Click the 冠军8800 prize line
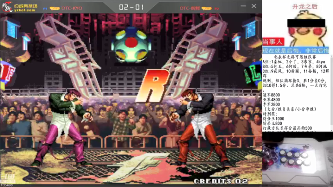Viewport: 333px width, 187px height. (271, 95)
